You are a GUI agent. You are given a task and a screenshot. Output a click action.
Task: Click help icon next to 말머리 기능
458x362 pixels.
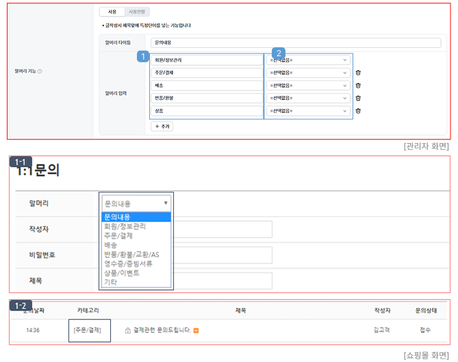tap(40, 71)
